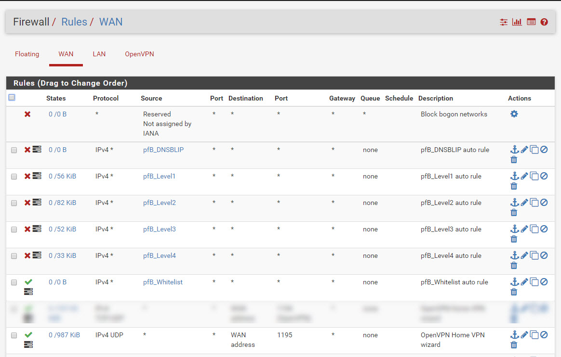This screenshot has width=561, height=357.
Task: Go to the Floating rules tab
Action: pyautogui.click(x=27, y=54)
